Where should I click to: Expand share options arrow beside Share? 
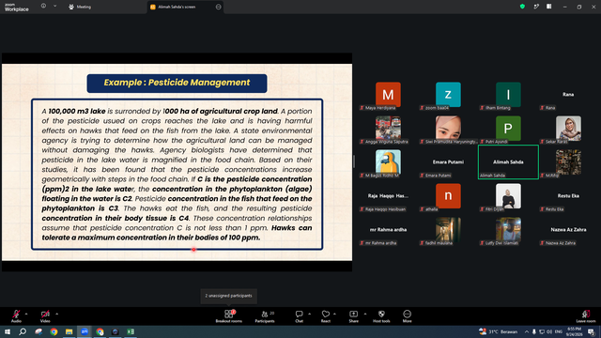[365, 314]
